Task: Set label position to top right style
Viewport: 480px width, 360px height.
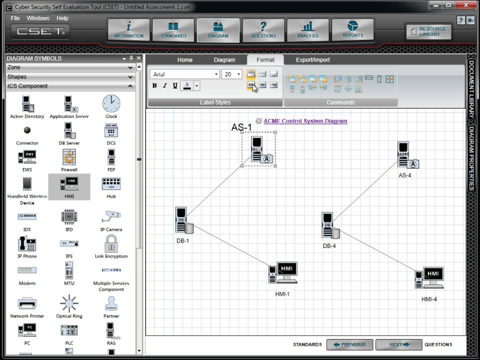Action: click(x=273, y=74)
